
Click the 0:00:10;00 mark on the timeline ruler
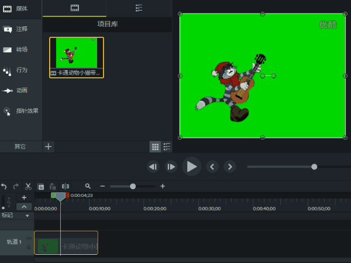pos(99,209)
